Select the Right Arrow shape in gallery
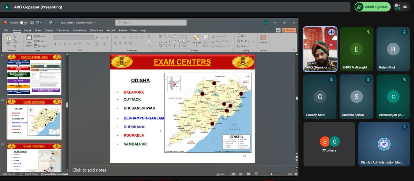 pyautogui.click(x=175, y=41)
